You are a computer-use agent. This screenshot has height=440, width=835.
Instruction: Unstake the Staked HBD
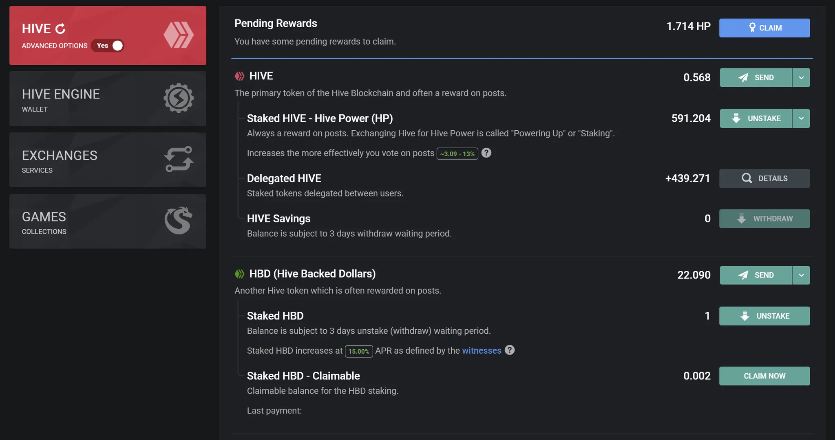coord(764,316)
